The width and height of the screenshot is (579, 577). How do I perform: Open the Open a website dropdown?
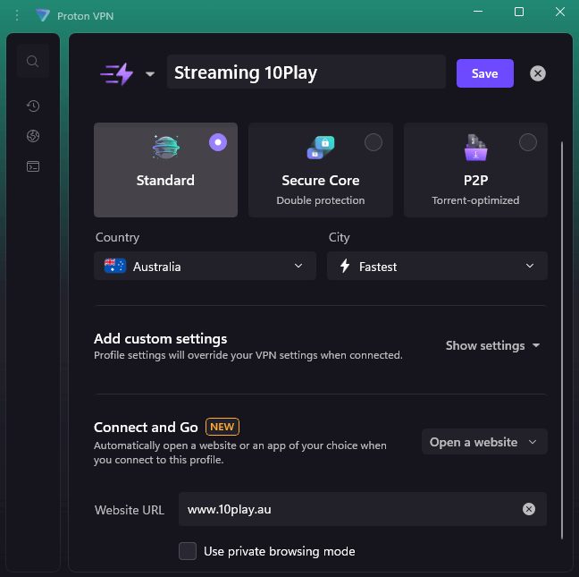(x=484, y=442)
